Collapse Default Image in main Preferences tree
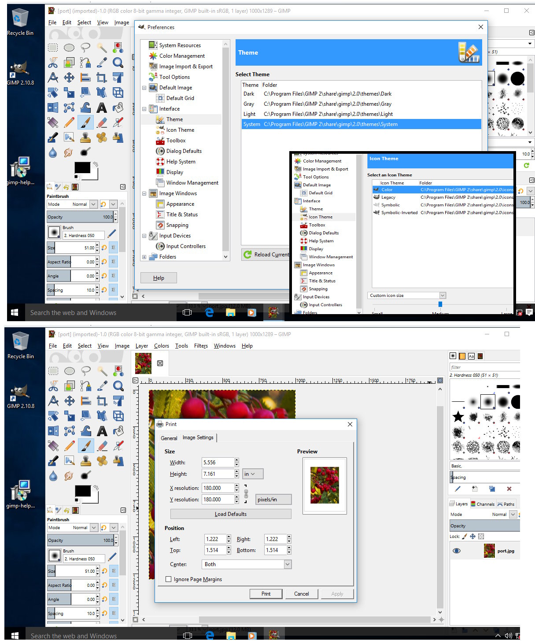Viewport: 535px width, 641px height. 144,88
